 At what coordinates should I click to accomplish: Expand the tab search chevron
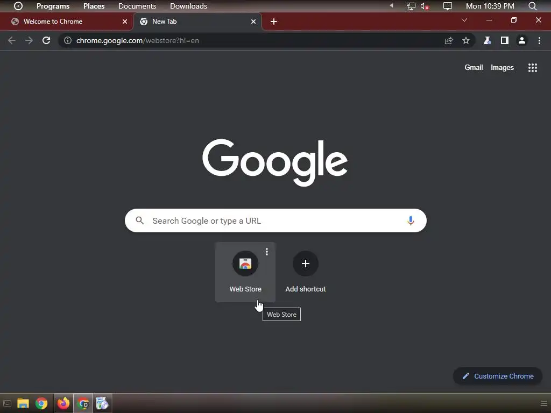pyautogui.click(x=464, y=20)
